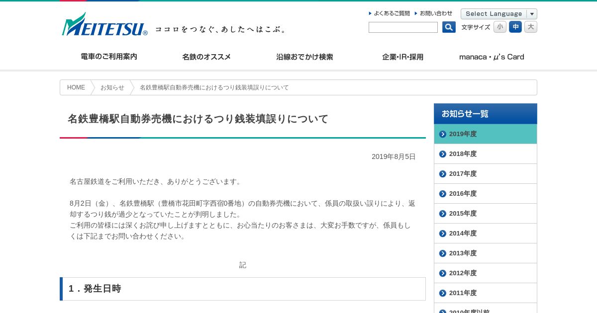Set font size to medium (中)
Viewport: 597px width, 313px height.
pos(515,27)
